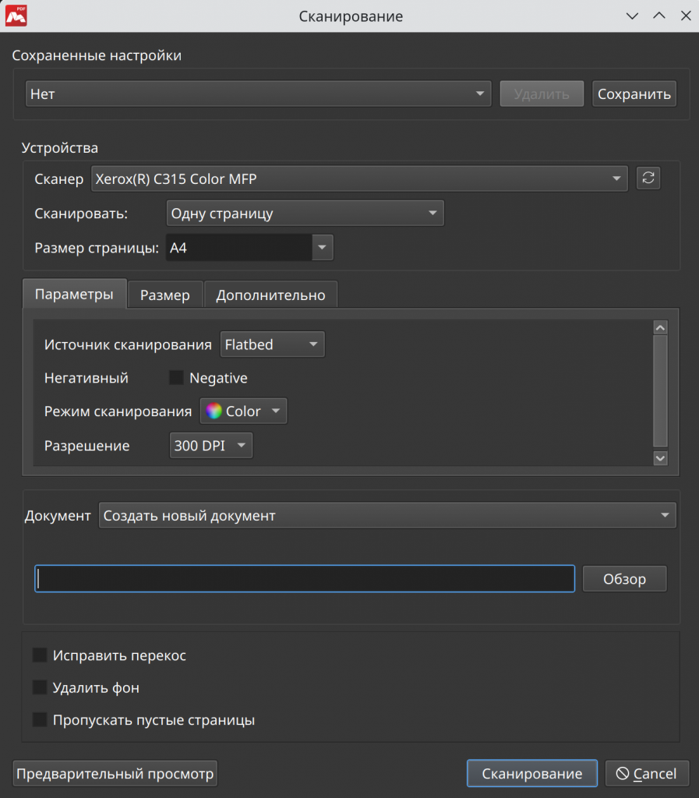The image size is (699, 798).
Task: Enable the Negative checkbox
Action: click(177, 378)
